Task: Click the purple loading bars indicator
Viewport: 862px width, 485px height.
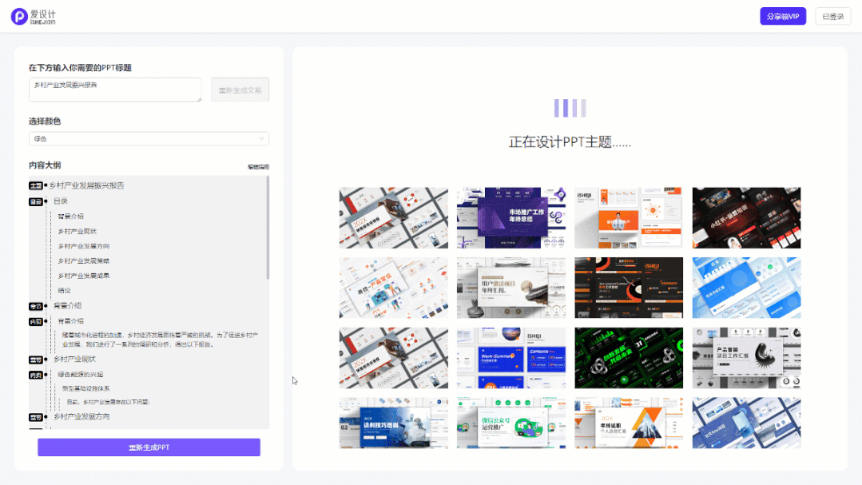Action: tap(570, 108)
